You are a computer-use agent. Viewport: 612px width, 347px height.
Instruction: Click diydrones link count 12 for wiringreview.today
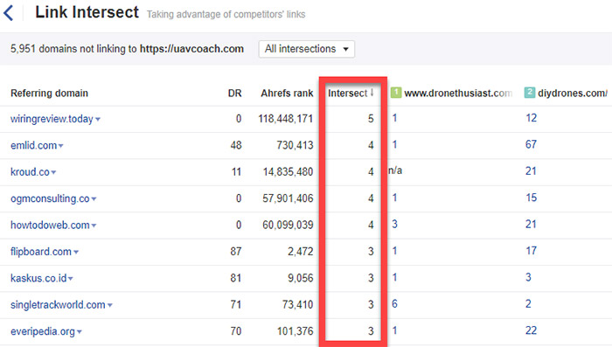point(532,118)
